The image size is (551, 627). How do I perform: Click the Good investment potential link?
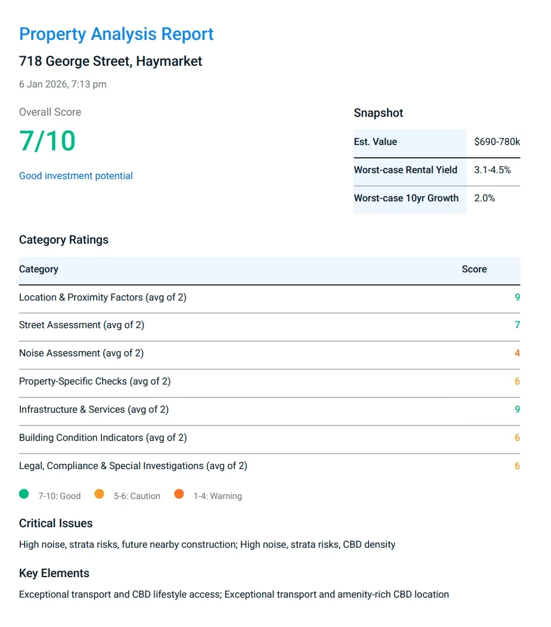[x=76, y=176]
